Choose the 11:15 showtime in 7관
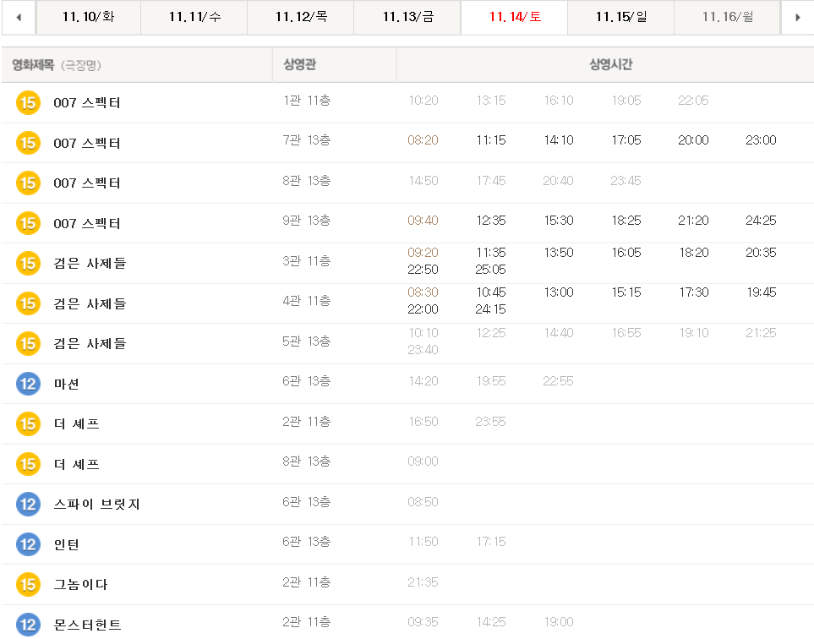The image size is (814, 639). click(491, 140)
